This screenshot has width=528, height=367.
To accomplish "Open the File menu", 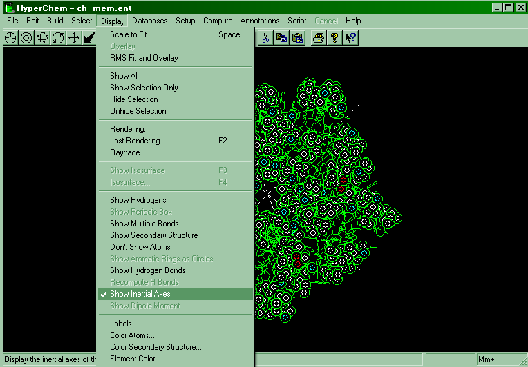I will [x=12, y=21].
